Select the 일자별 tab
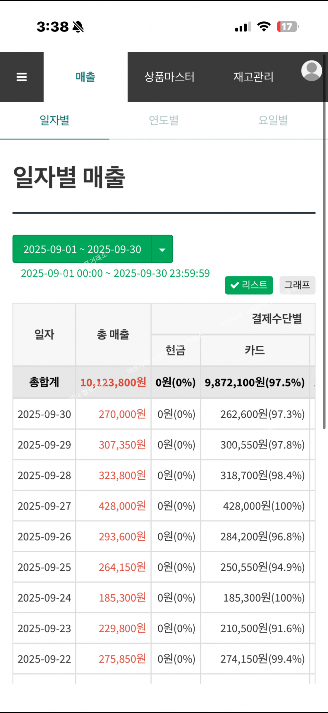The width and height of the screenshot is (328, 713). (55, 120)
